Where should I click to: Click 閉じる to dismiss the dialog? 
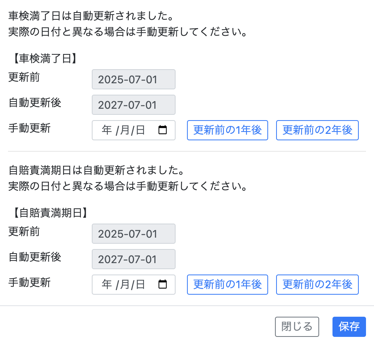297,327
